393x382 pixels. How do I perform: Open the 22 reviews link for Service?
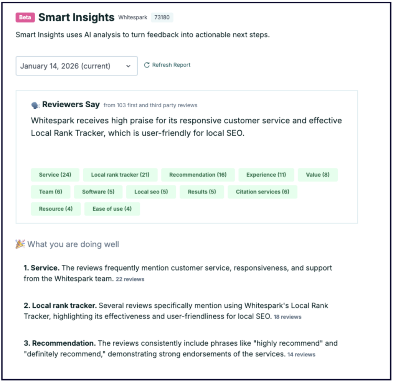pos(130,279)
